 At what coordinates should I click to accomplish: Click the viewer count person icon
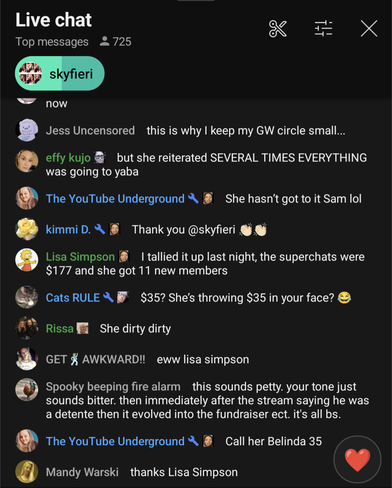tap(105, 41)
